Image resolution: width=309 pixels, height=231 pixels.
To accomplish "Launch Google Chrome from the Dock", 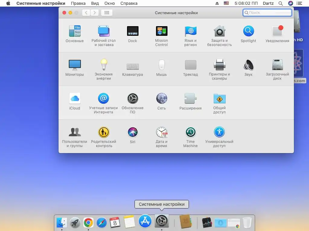I will (88, 223).
